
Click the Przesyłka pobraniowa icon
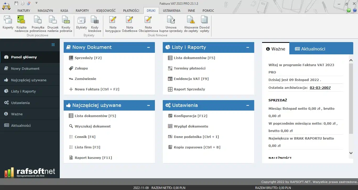38,24
